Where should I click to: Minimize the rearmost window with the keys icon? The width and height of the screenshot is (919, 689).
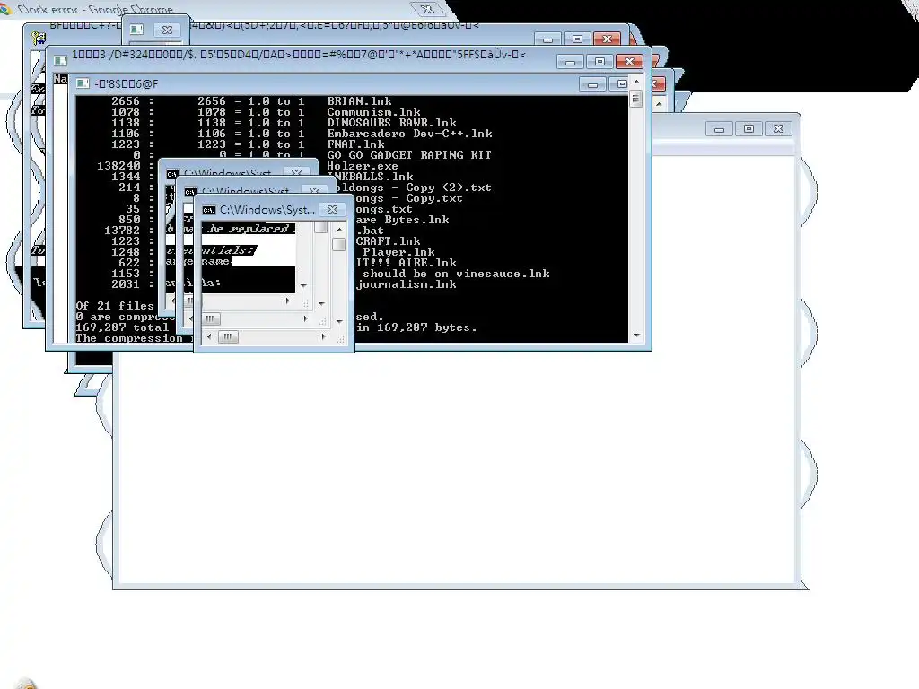click(x=547, y=39)
